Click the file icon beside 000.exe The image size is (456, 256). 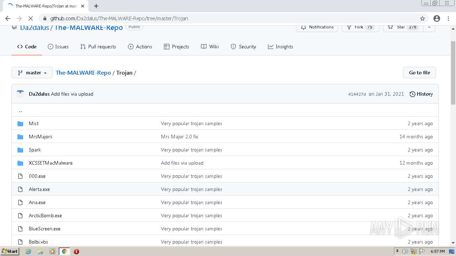20,176
